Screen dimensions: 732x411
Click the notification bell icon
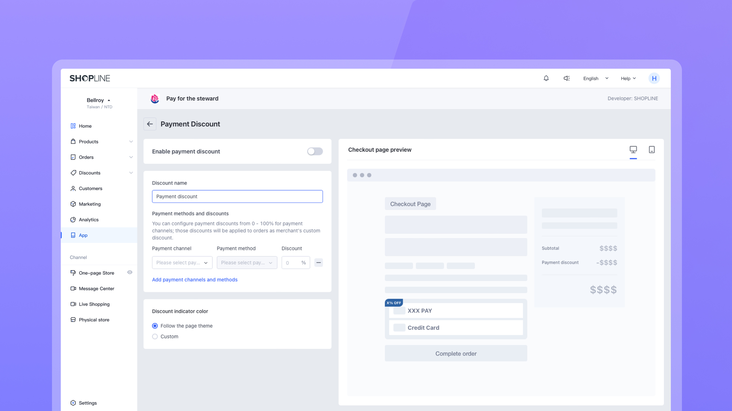click(x=546, y=78)
